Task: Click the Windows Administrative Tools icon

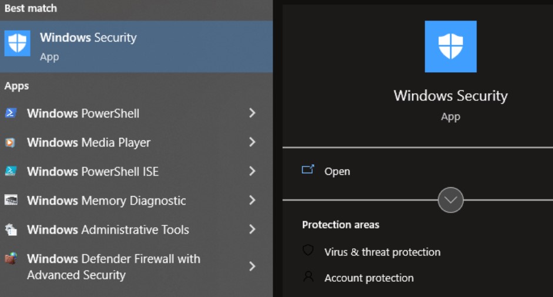Action: [11, 230]
